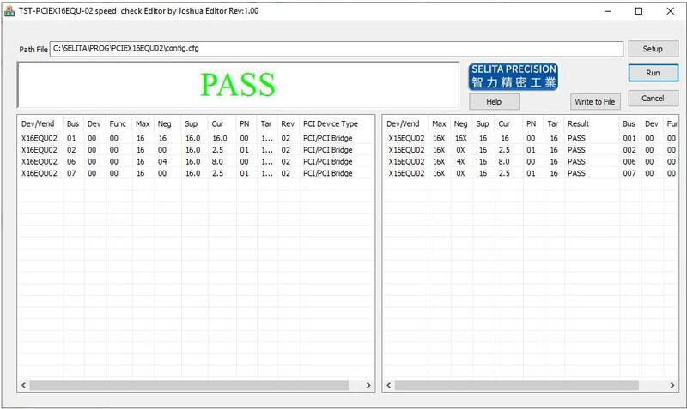Viewport: 687px width, 409px height.
Task: Click the Run button
Action: 652,73
